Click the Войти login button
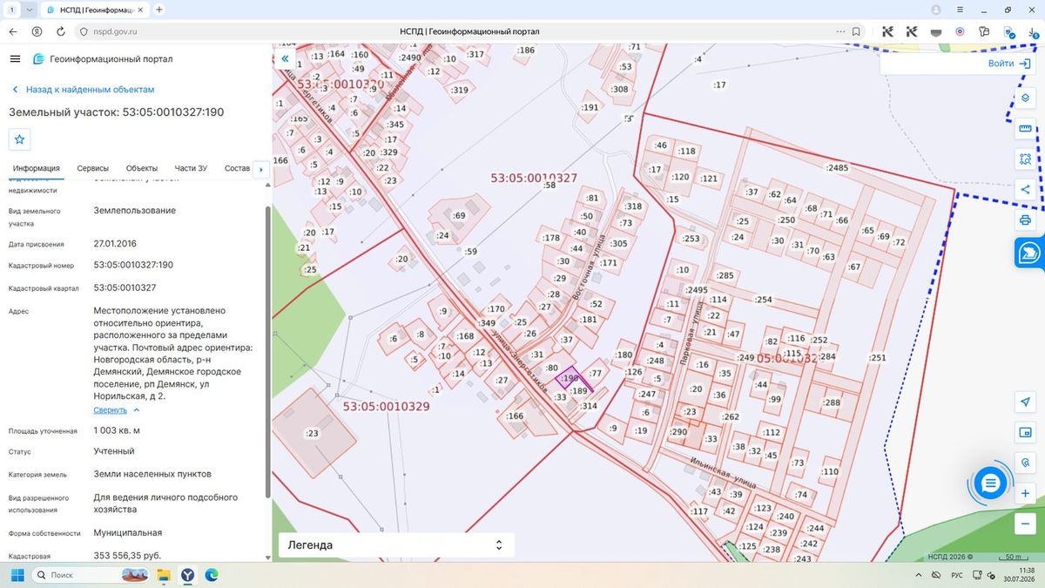The image size is (1045, 588). coord(1009,64)
